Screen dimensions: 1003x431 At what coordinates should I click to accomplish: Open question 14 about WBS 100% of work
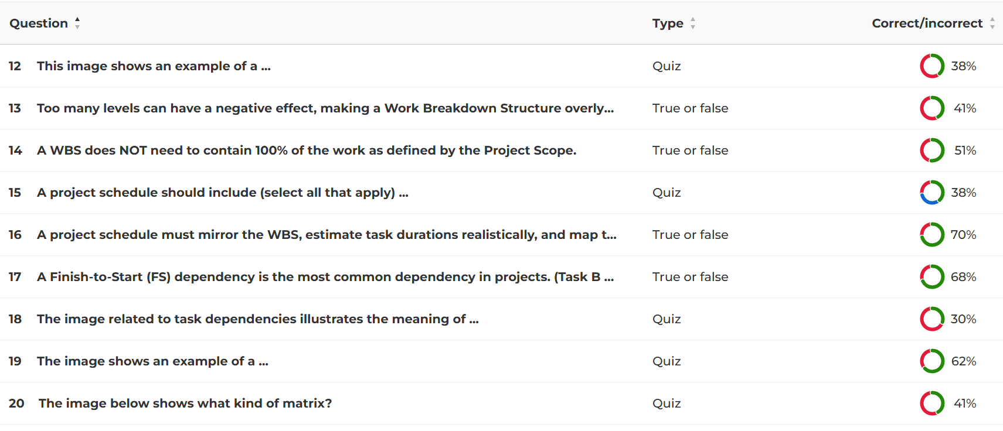tap(307, 150)
